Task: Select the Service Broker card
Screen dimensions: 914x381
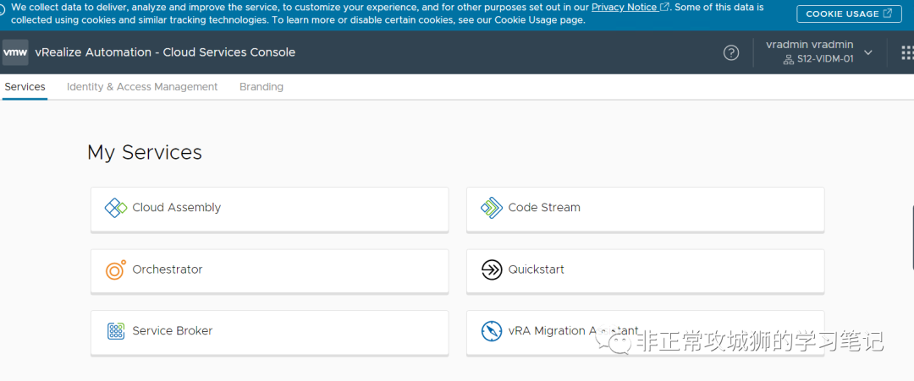Action: pos(269,332)
